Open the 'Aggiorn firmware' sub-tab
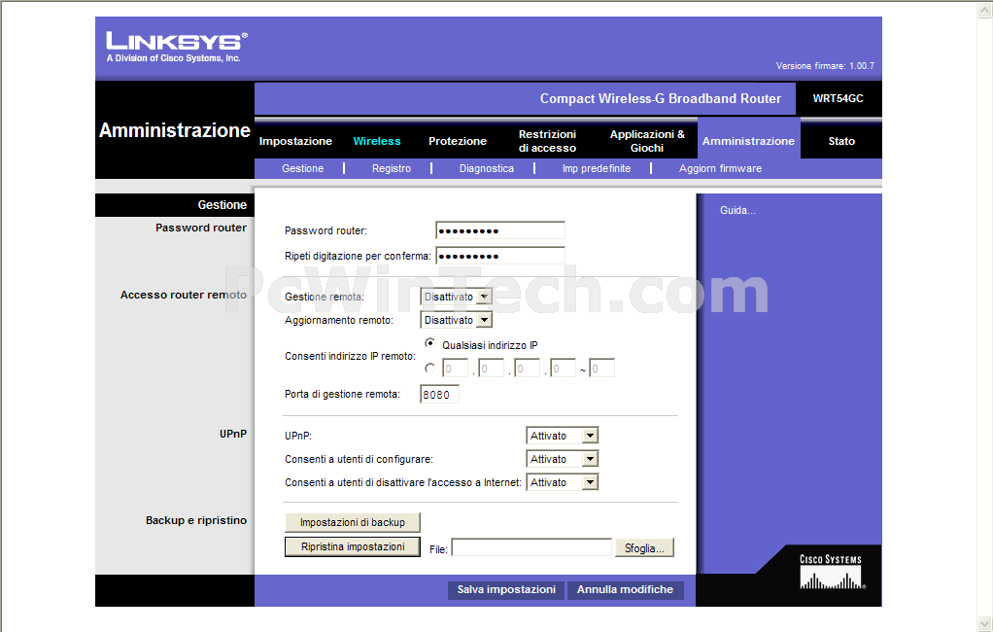Viewport: 993px width, 632px height. pyautogui.click(x=721, y=168)
